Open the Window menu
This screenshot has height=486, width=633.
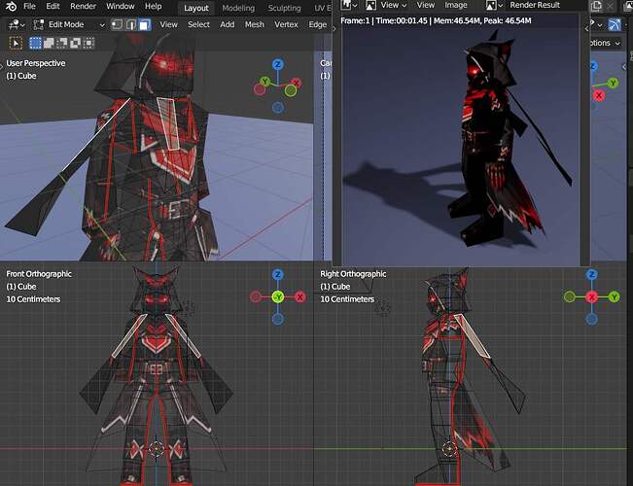point(120,7)
